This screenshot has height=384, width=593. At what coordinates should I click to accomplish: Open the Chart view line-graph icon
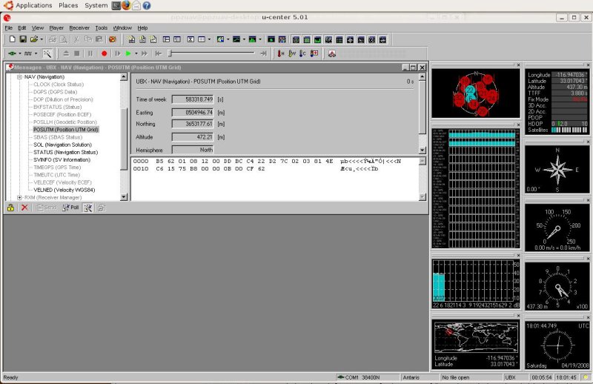pos(236,39)
